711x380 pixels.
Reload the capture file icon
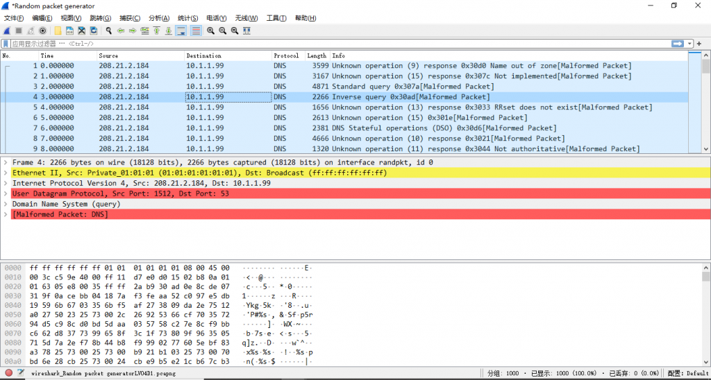click(94, 31)
